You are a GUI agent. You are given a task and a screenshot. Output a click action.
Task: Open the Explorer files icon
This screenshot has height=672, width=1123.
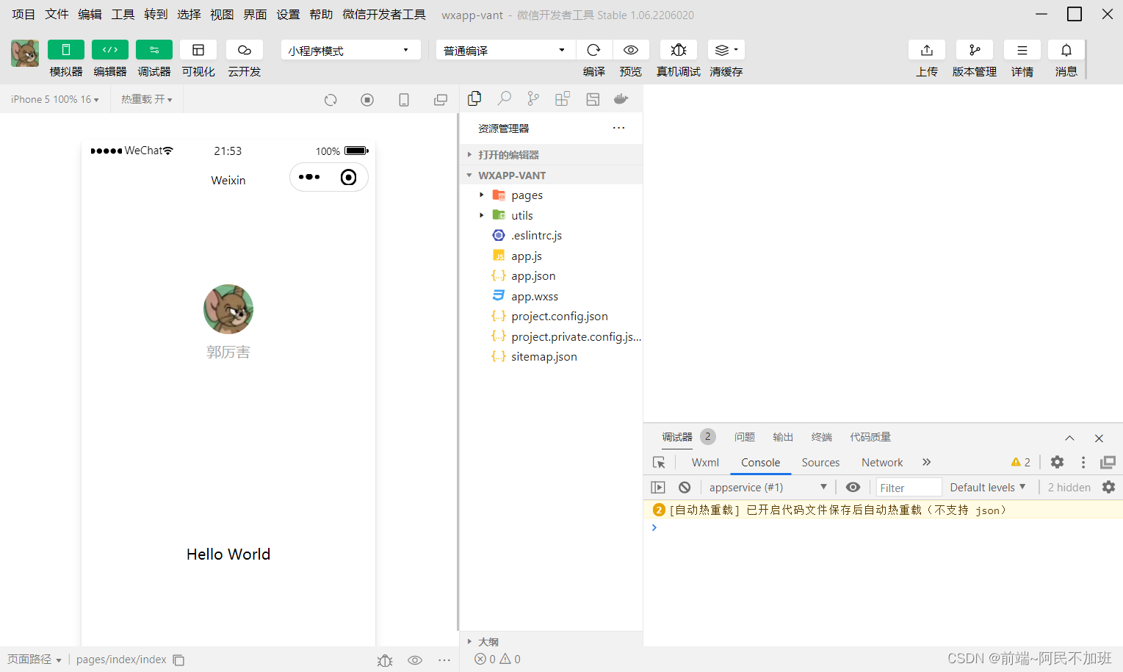[474, 98]
